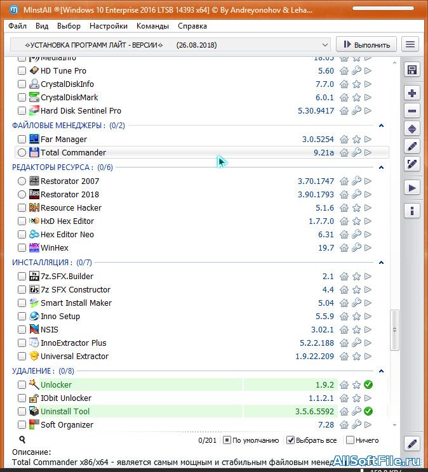Collapse the ИНСТАЛЛЯЦИЯ group
This screenshot has width=428, height=472.
(381, 263)
